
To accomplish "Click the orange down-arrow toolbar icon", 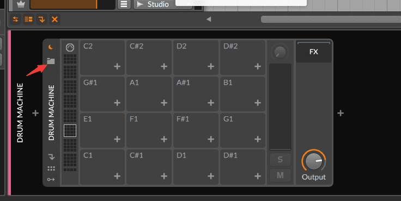I will click(x=42, y=20).
